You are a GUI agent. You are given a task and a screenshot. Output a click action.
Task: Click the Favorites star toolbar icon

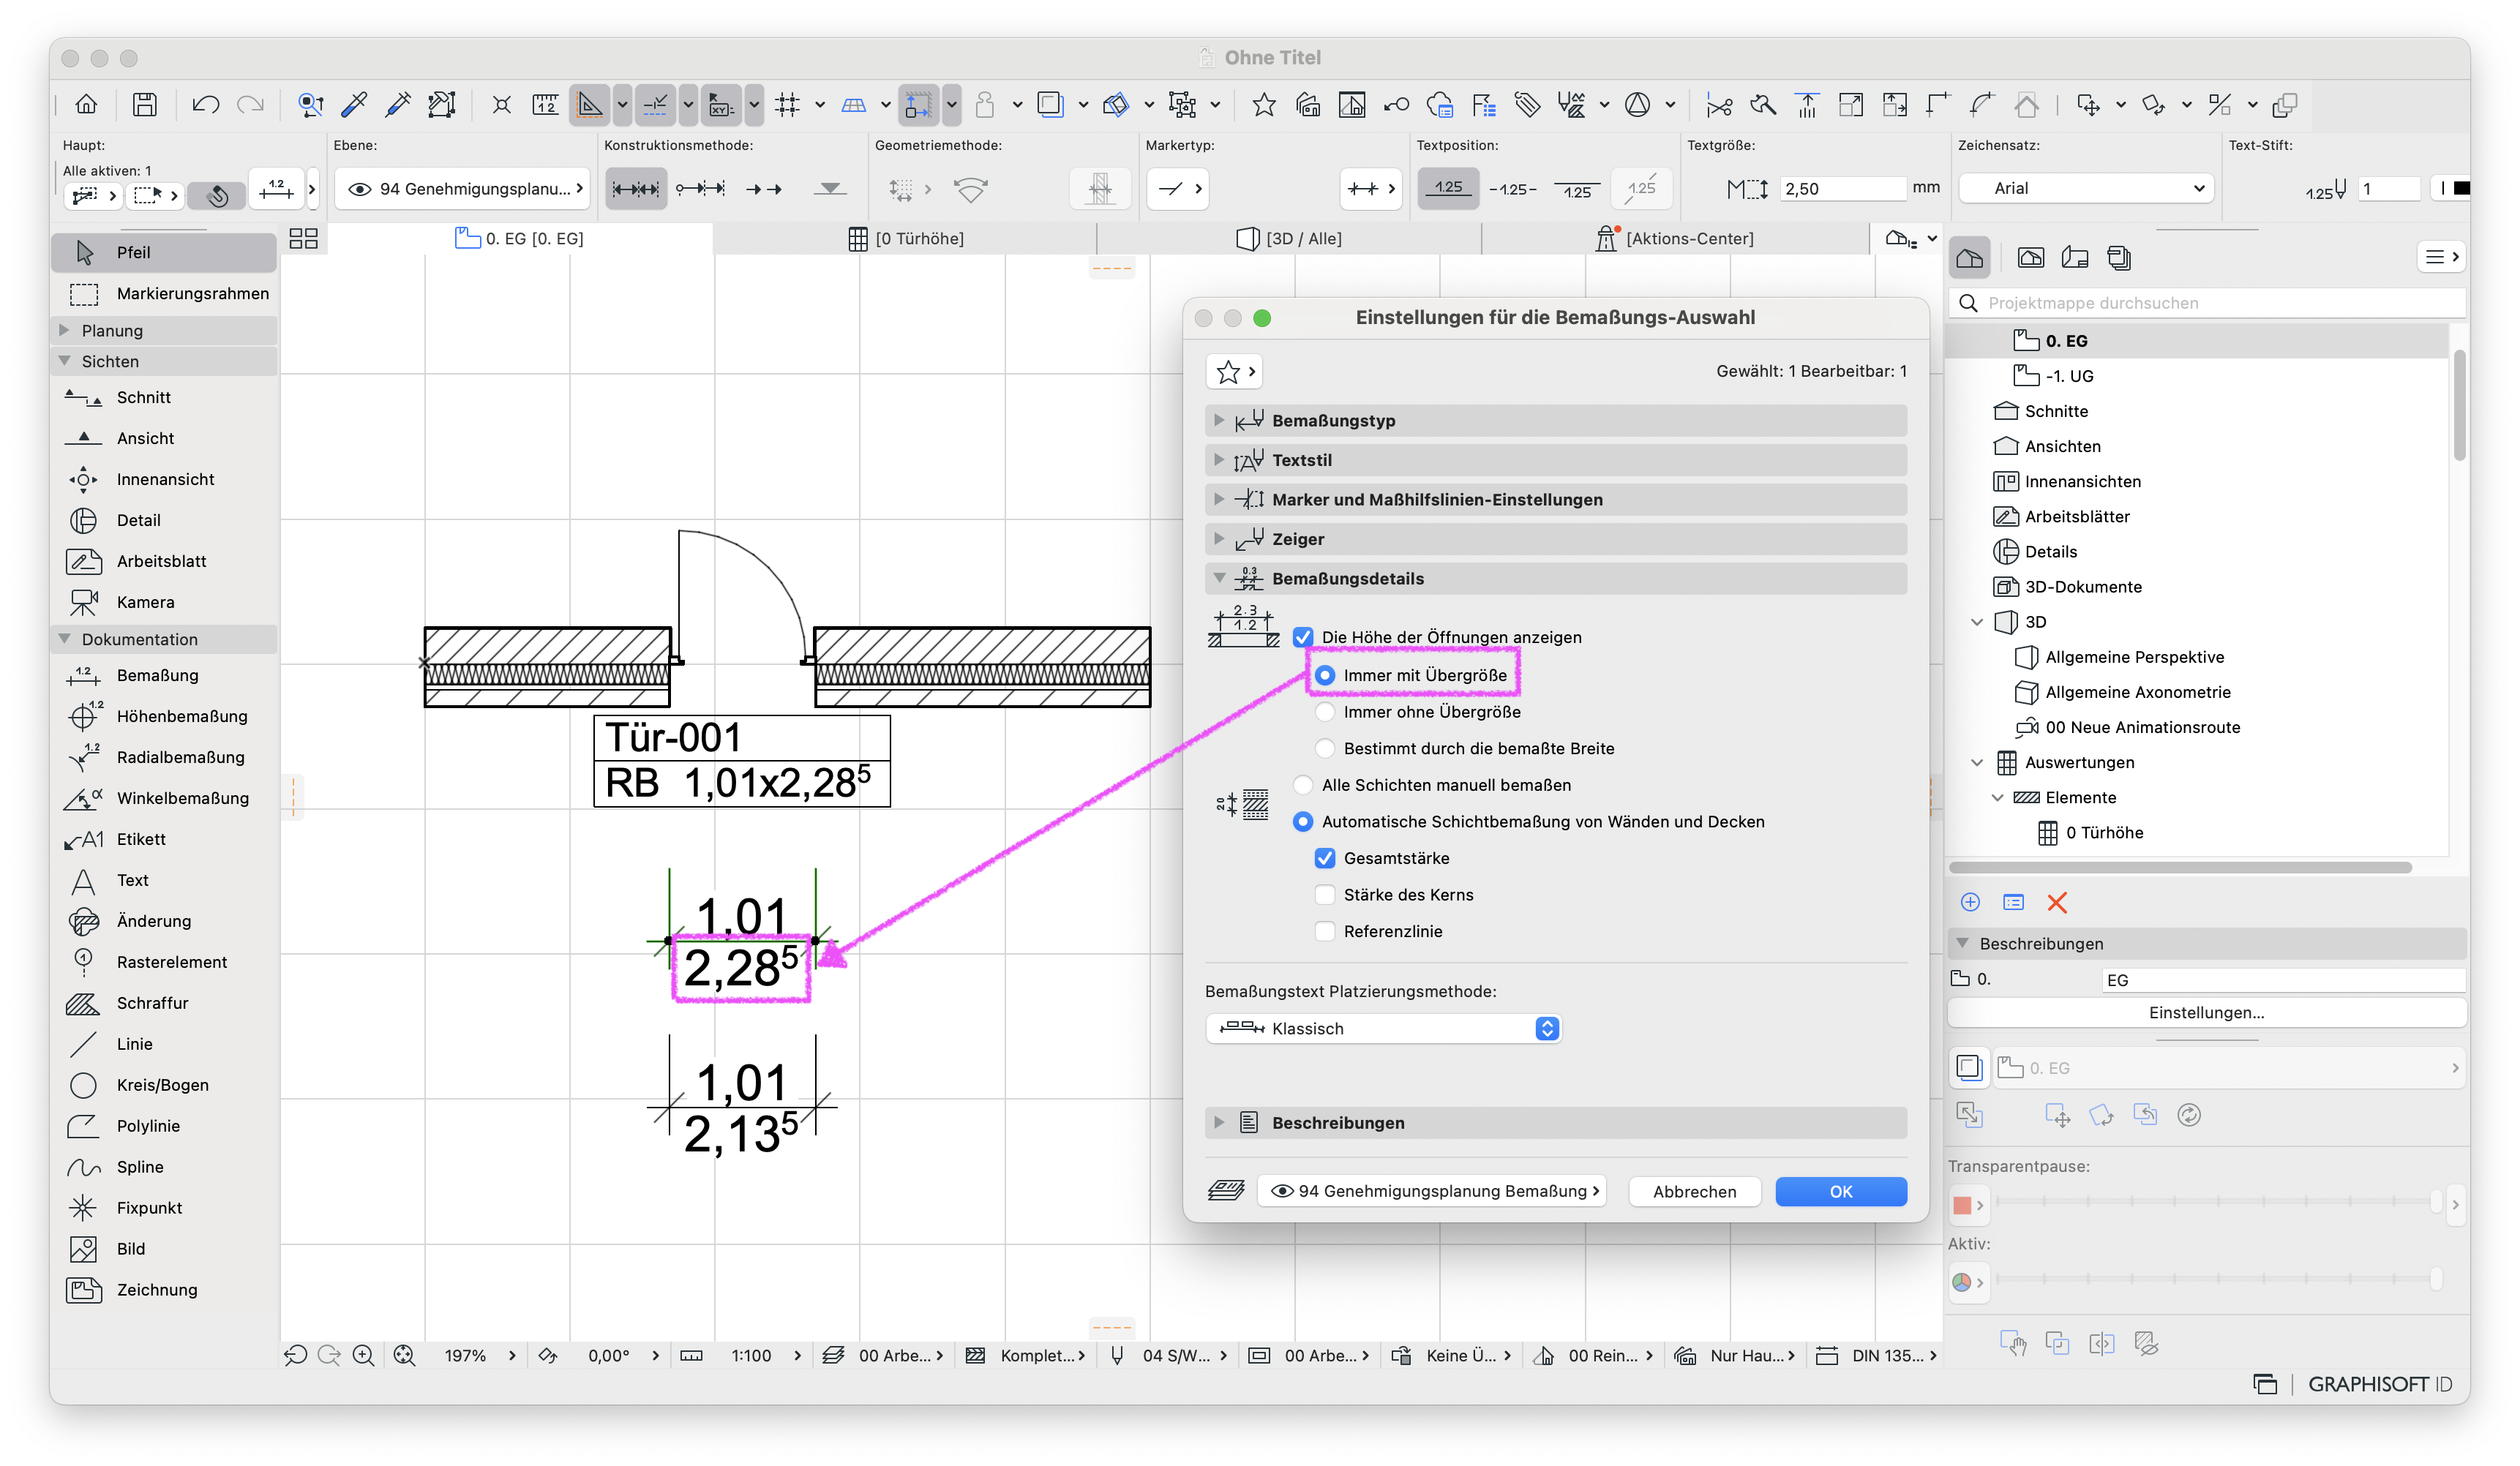(x=1264, y=104)
